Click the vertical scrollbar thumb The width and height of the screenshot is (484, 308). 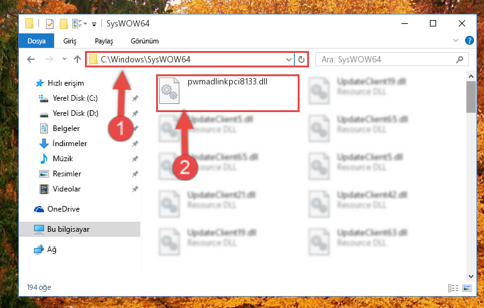click(471, 97)
